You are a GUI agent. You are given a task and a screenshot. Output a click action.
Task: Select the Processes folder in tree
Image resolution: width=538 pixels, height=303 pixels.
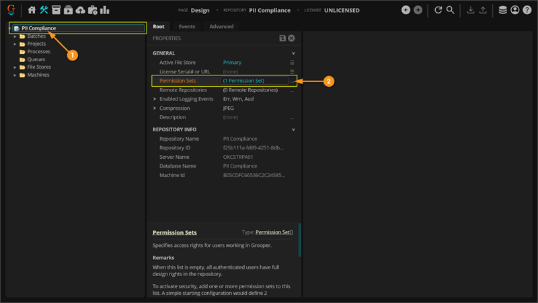pyautogui.click(x=38, y=52)
